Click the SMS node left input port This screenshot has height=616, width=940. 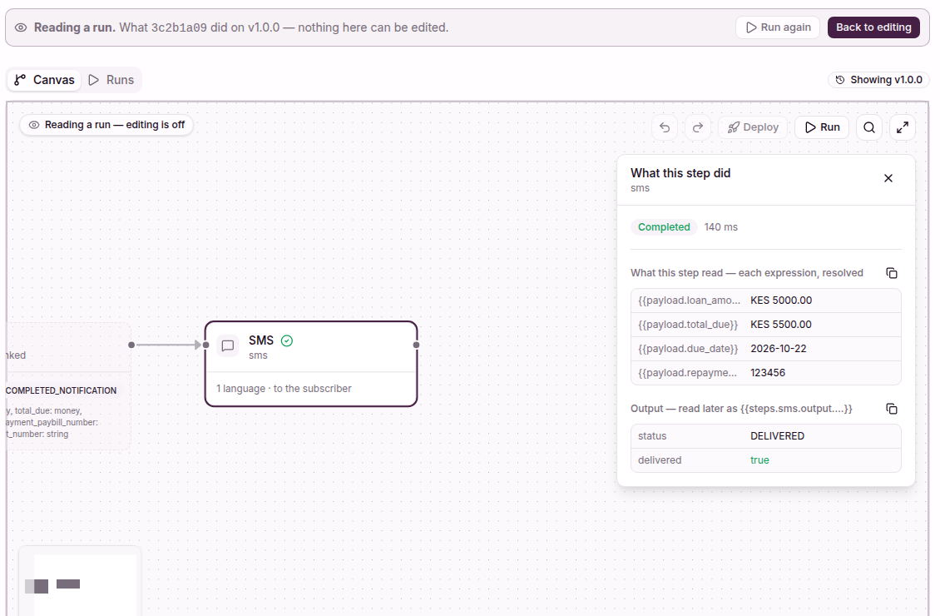click(x=205, y=345)
